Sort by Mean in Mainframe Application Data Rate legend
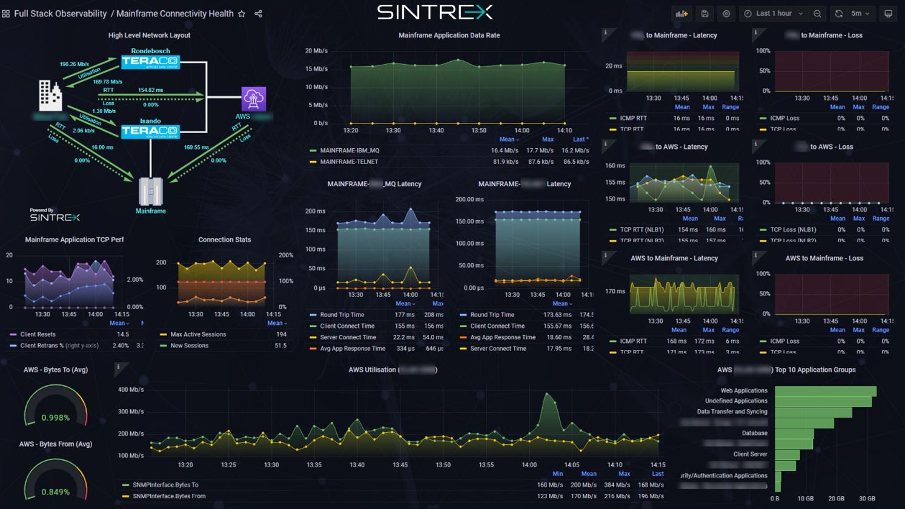The image size is (905, 509). [x=509, y=139]
